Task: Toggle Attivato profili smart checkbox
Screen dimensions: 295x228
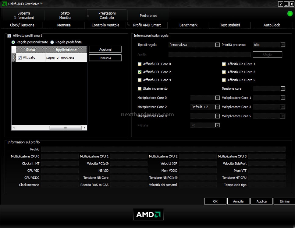Action: point(9,36)
